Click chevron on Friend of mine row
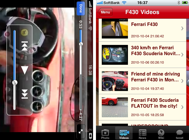The image size is (189, 140). (x=182, y=81)
